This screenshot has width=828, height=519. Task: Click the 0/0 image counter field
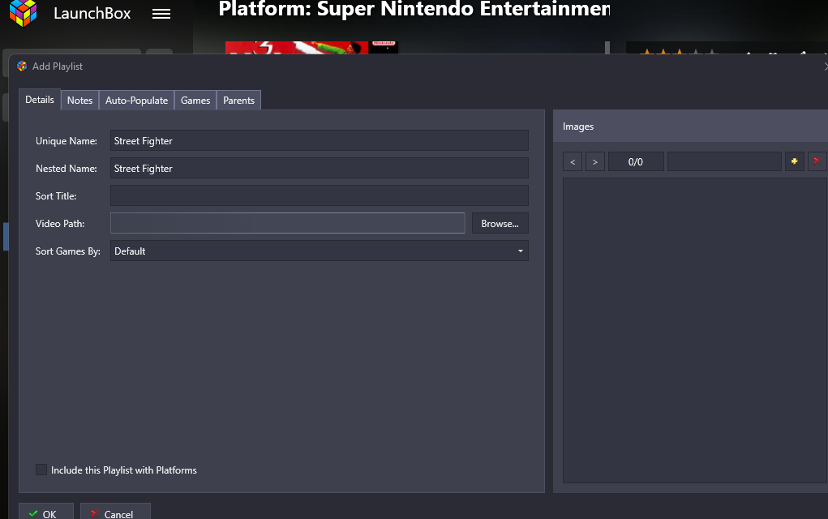pos(636,161)
